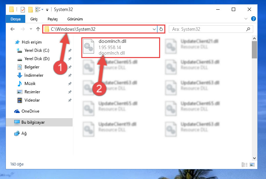The width and height of the screenshot is (266, 179).
Task: Open Yerel Disk (C:) in sidebar
Action: point(33,50)
